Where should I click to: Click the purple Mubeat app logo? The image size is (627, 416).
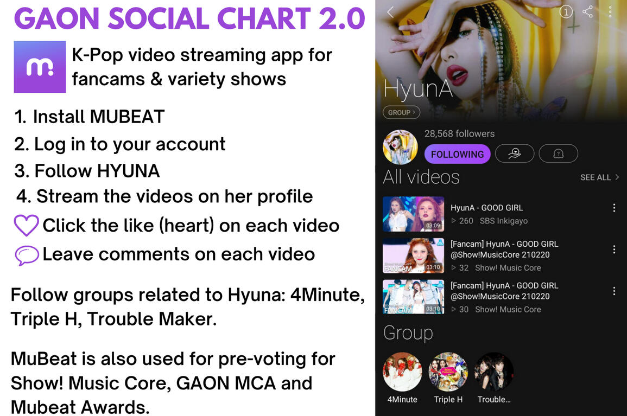(40, 67)
